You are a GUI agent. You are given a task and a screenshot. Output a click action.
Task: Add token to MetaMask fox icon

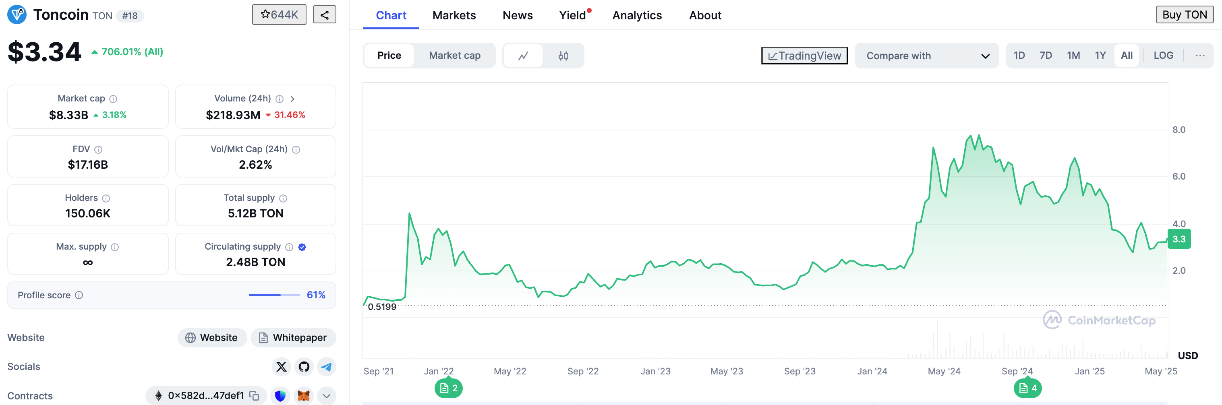tap(304, 395)
